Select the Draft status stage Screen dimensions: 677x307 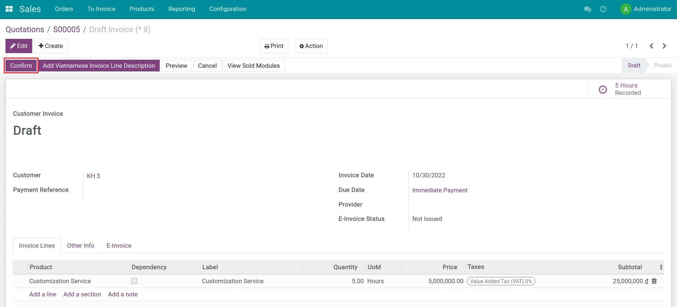pos(634,66)
